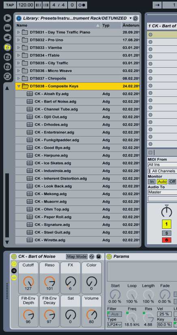Toggle the metronome button

pos(82,5)
